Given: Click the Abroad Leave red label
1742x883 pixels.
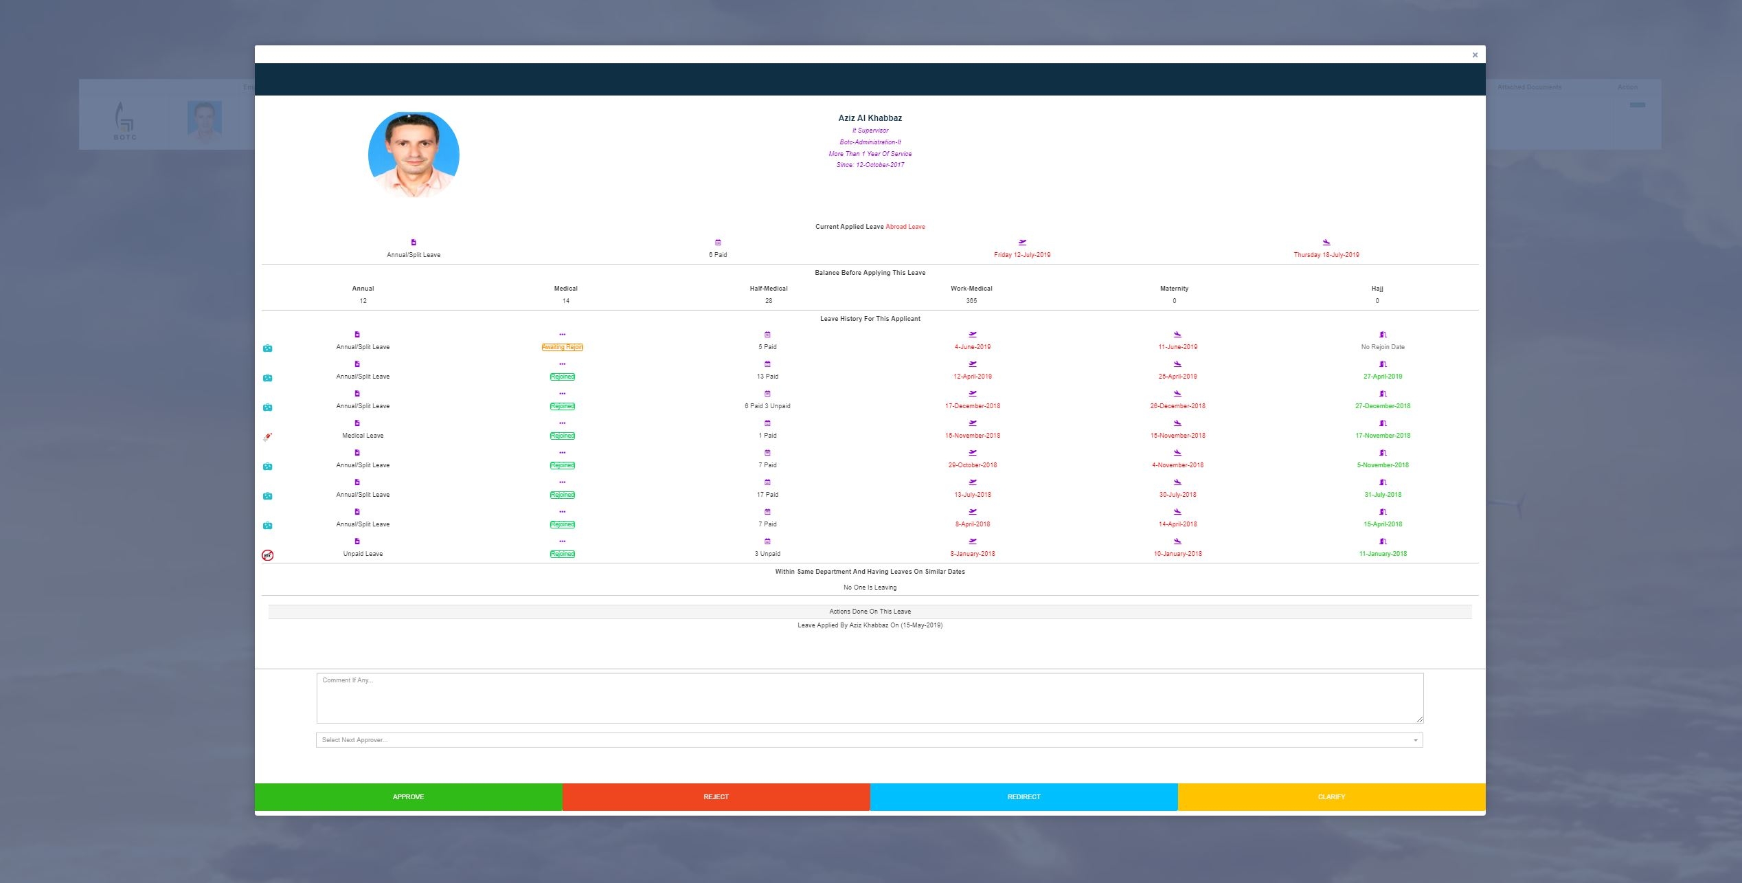Looking at the screenshot, I should click(905, 227).
